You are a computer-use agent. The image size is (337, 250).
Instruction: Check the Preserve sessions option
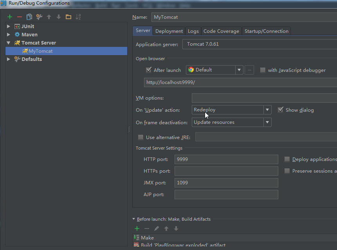(x=287, y=171)
